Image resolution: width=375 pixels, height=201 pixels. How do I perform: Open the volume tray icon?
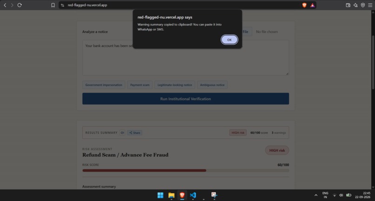click(341, 195)
